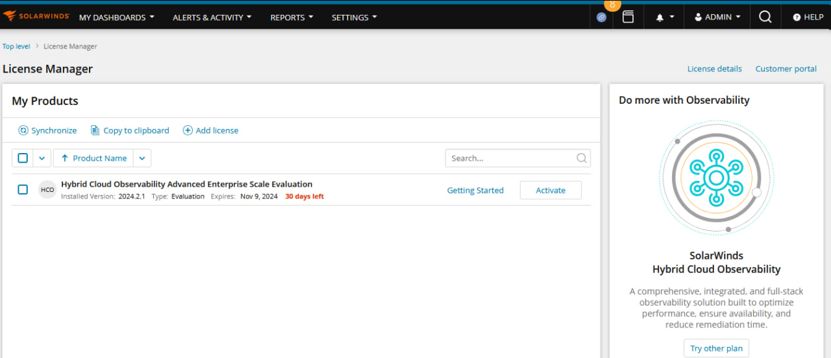Open the SETTINGS menu
The width and height of the screenshot is (831, 358).
pos(354,18)
